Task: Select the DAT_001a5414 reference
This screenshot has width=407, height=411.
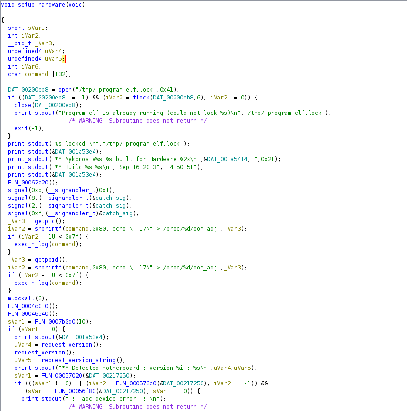Action: 227,159
